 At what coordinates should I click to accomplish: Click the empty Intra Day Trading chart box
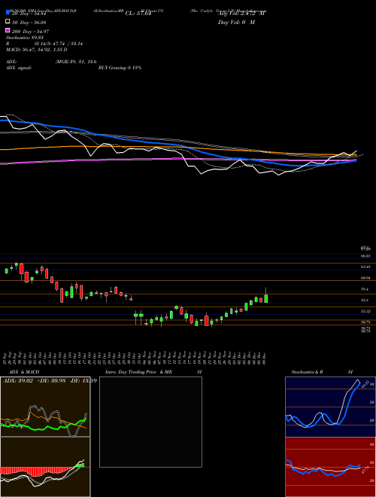pos(150,422)
